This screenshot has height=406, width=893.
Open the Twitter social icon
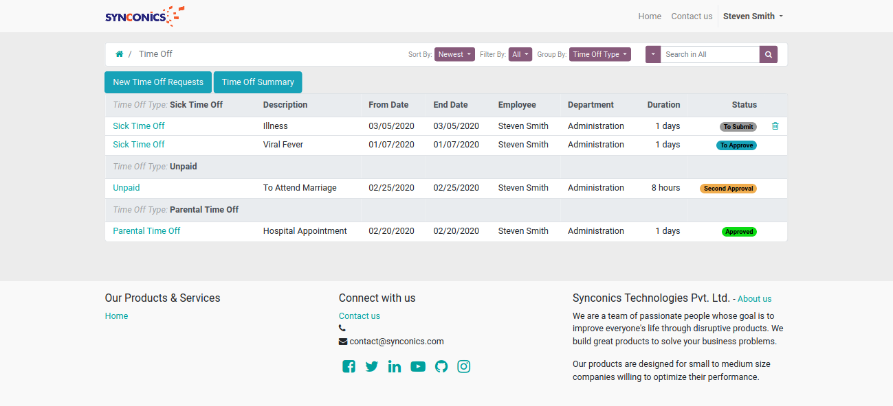[372, 366]
